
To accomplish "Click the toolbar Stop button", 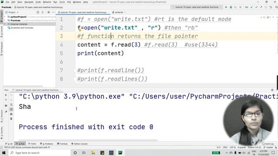I will coord(240,7).
